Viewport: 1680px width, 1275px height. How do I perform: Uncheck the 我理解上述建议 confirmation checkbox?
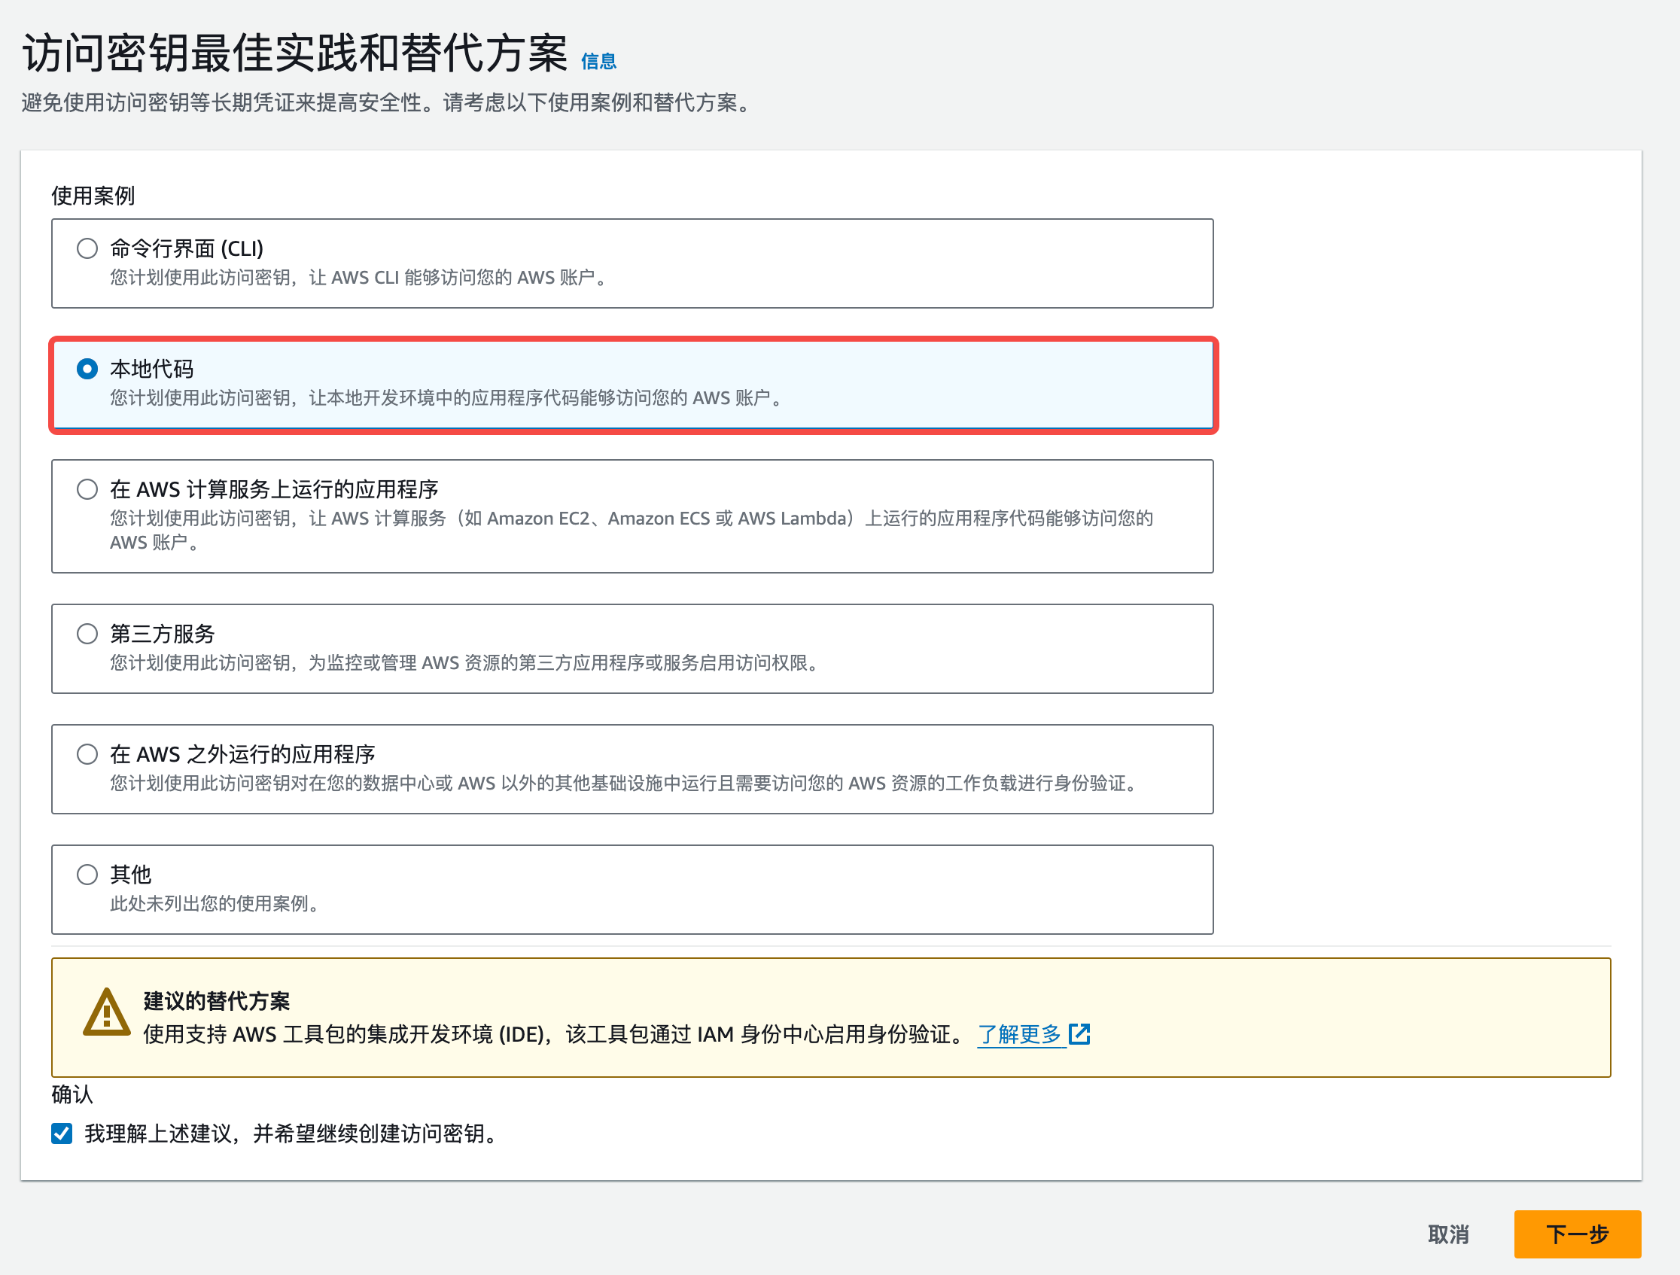pyautogui.click(x=62, y=1134)
